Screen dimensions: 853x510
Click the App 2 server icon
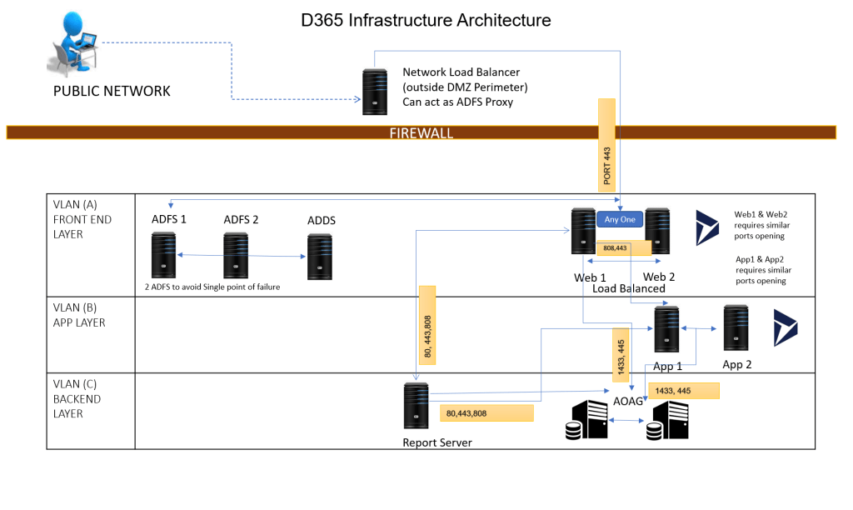click(736, 327)
